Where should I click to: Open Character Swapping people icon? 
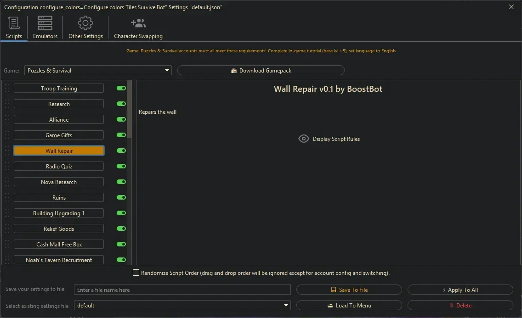click(x=138, y=23)
